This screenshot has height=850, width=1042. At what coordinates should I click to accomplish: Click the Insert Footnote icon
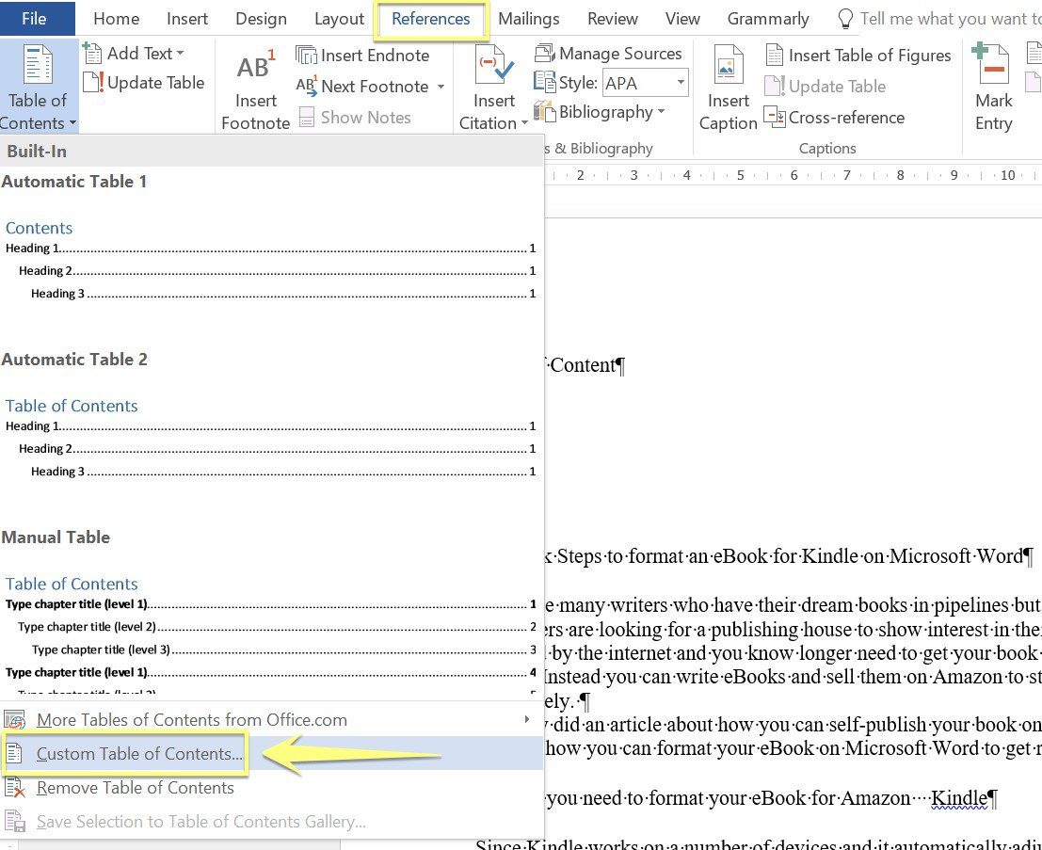[x=255, y=70]
